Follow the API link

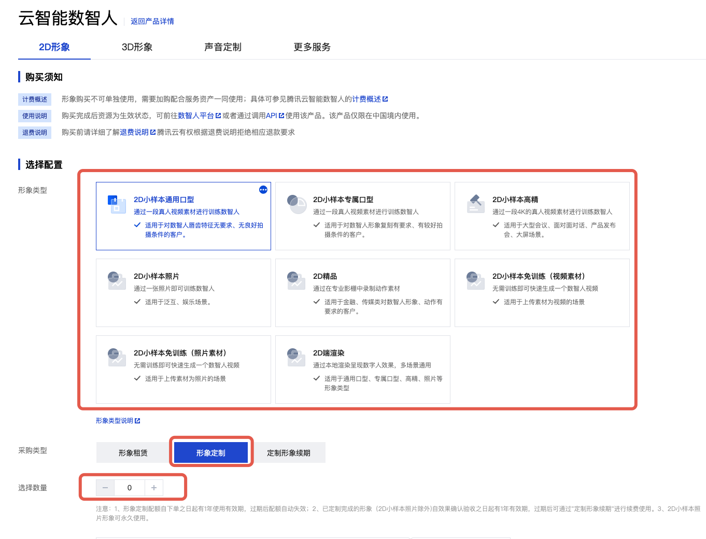click(272, 116)
